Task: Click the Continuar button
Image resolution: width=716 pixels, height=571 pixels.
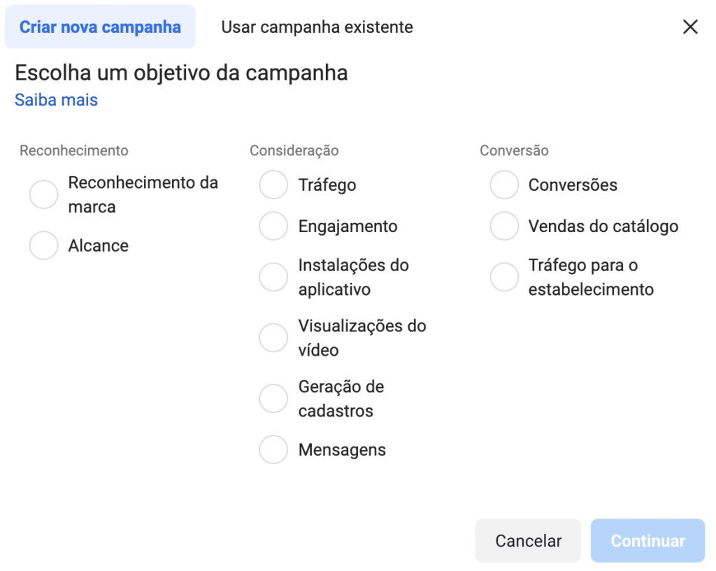Action: pos(648,541)
